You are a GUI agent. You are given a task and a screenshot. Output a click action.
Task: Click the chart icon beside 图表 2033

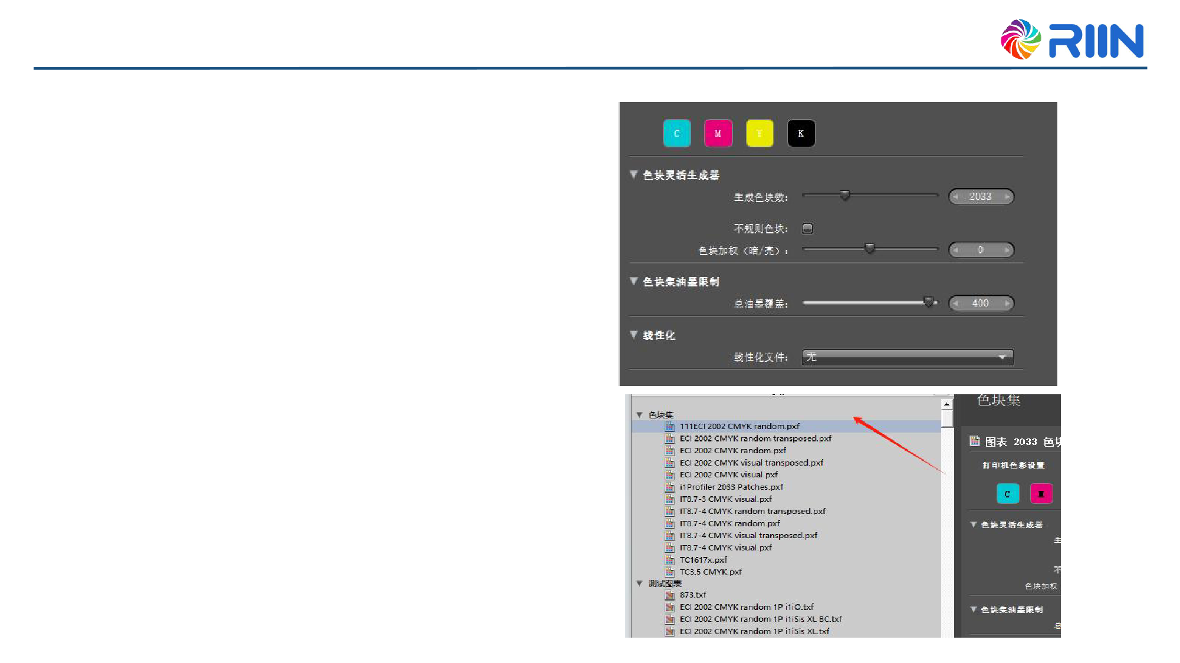coord(974,441)
